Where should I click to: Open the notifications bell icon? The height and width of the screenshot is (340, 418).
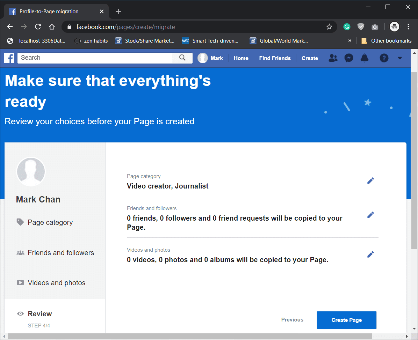(364, 58)
